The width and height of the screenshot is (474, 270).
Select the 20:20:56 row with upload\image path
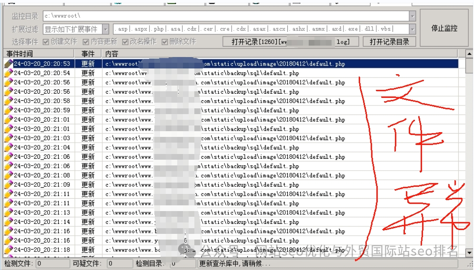pyautogui.click(x=231, y=82)
